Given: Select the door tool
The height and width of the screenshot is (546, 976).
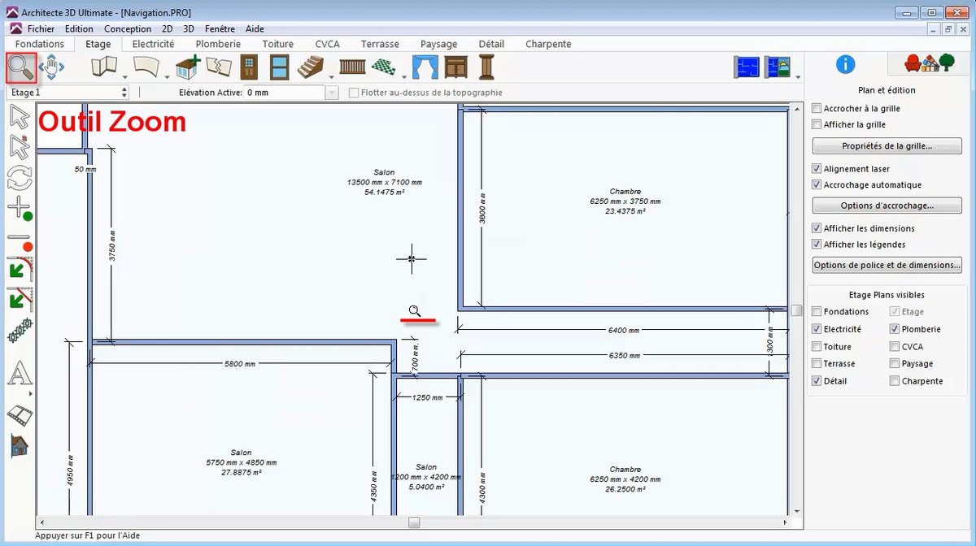Looking at the screenshot, I should pos(249,67).
